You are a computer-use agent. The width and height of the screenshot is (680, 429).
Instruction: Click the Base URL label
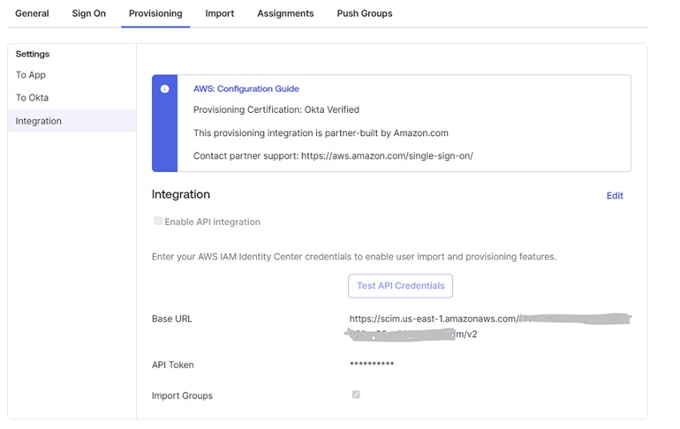coord(172,319)
